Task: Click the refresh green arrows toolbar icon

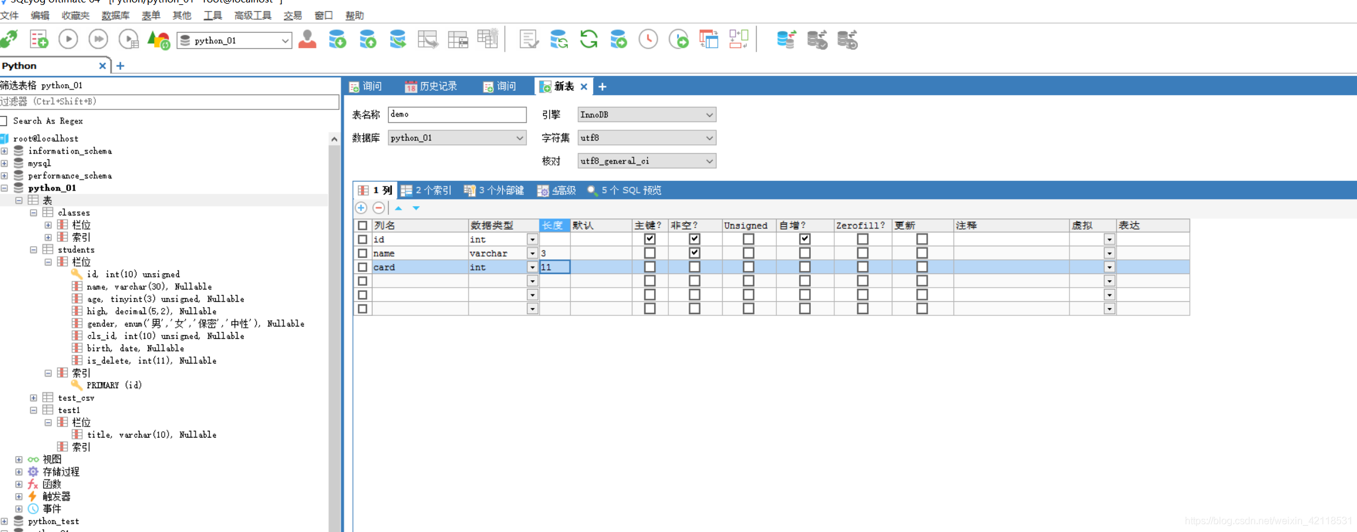Action: (589, 39)
